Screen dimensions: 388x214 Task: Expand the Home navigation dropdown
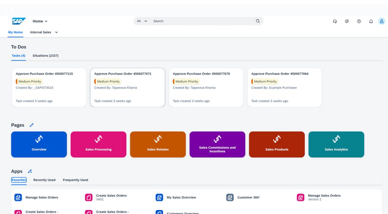pos(40,21)
